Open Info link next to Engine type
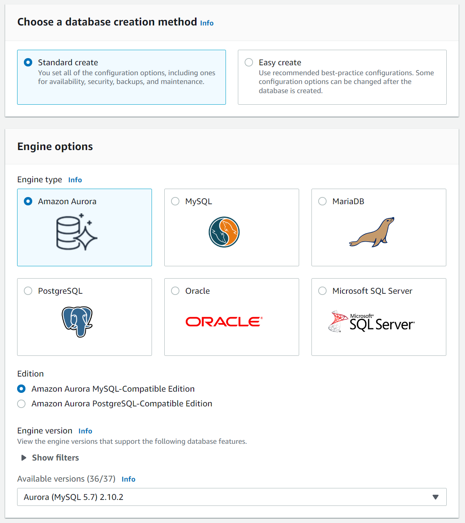465x523 pixels. click(x=75, y=180)
